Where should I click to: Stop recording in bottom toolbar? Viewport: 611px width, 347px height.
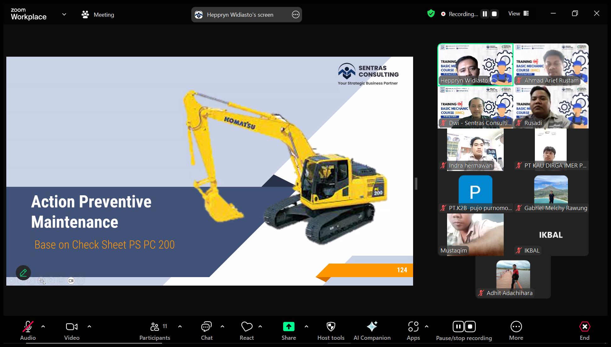(470, 327)
